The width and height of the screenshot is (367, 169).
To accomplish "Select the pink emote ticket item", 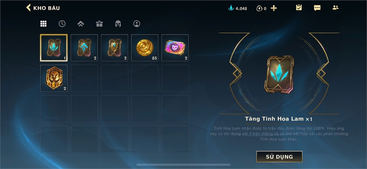I will (x=175, y=48).
